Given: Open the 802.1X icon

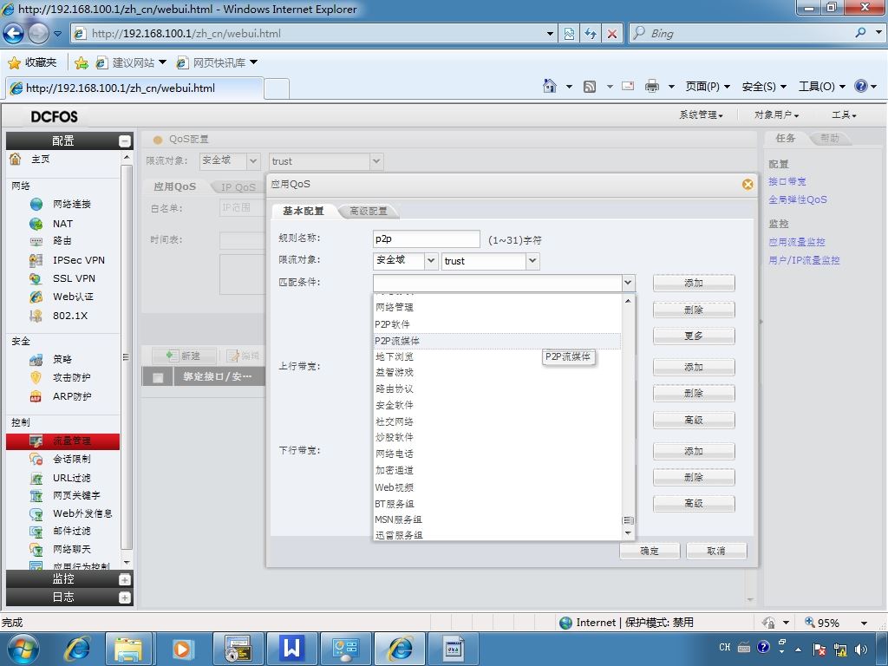Looking at the screenshot, I should (36, 316).
